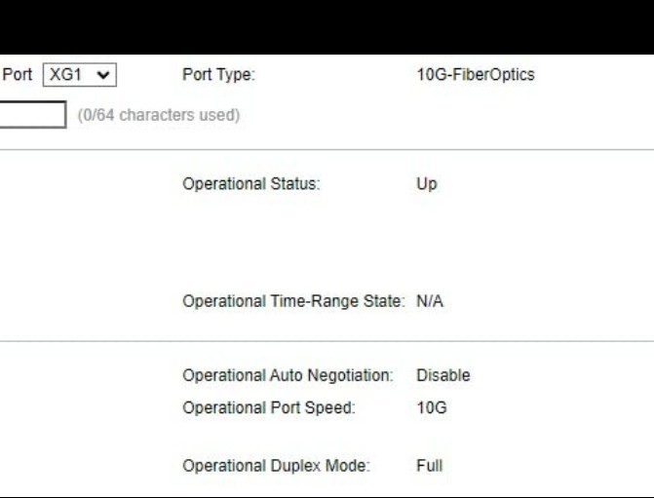Click the "Operational Time-Range State:" label
The image size is (654, 498).
tap(293, 301)
